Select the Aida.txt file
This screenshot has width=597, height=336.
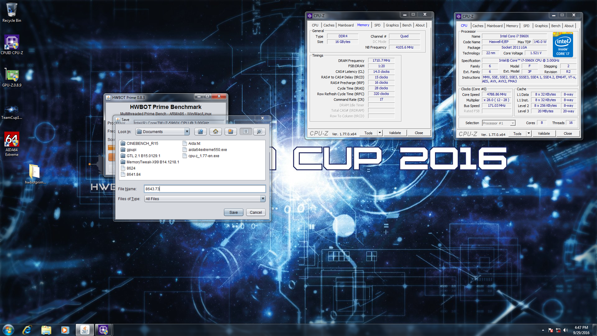pyautogui.click(x=191, y=143)
